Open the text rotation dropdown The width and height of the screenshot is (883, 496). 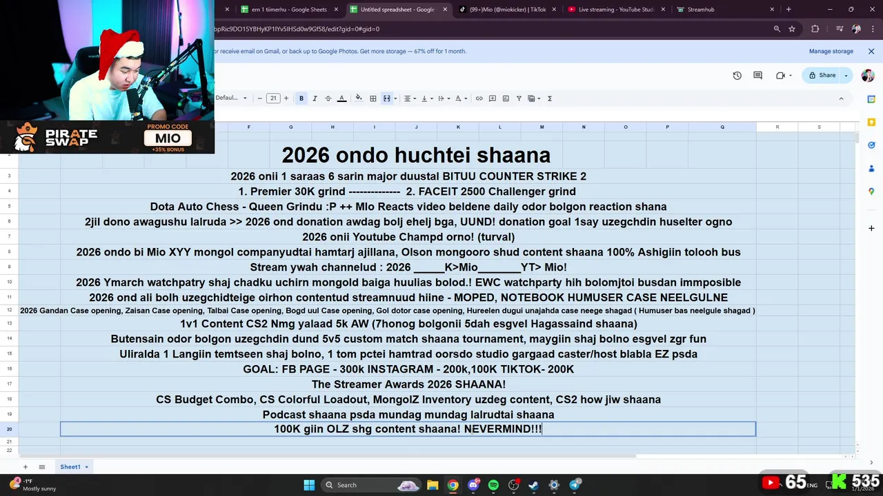tap(460, 99)
